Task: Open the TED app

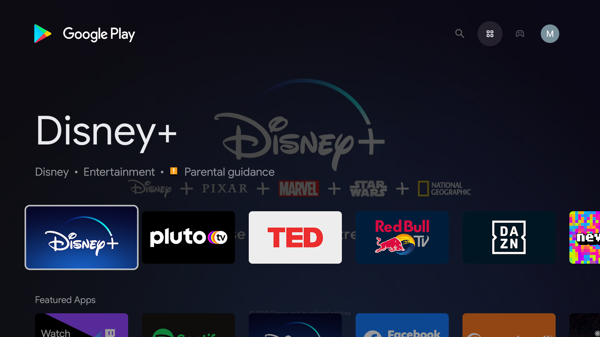Action: click(295, 237)
